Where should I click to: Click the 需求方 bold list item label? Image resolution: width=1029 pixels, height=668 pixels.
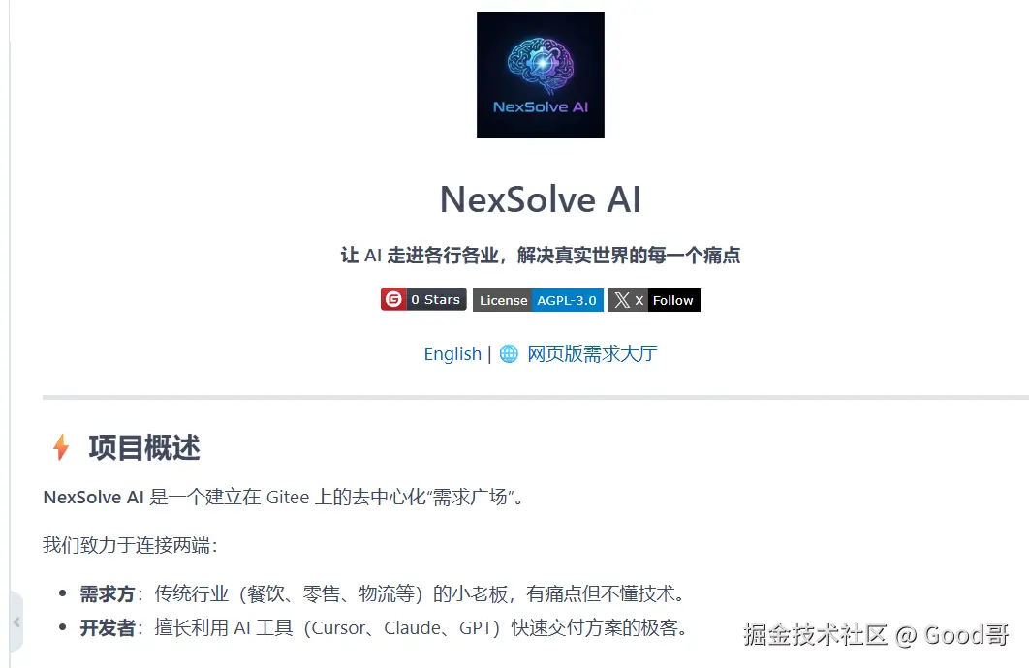[x=107, y=593]
